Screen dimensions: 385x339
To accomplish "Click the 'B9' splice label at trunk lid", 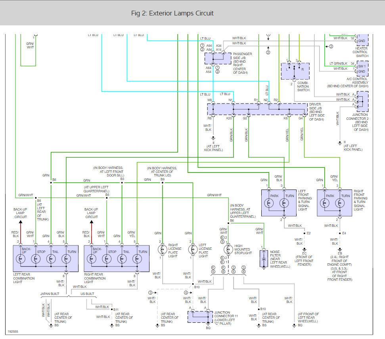I will pyautogui.click(x=162, y=179).
